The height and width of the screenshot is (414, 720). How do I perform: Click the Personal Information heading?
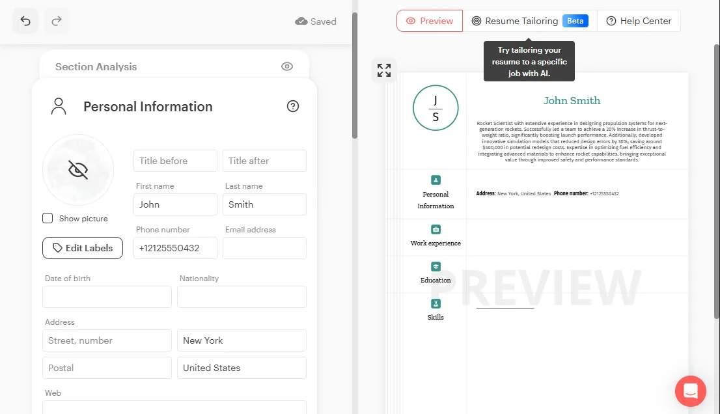point(148,107)
